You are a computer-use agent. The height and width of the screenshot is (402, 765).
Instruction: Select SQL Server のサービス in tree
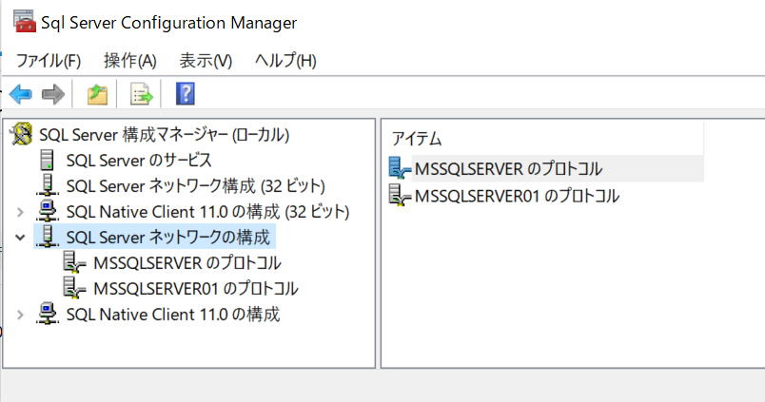[139, 161]
